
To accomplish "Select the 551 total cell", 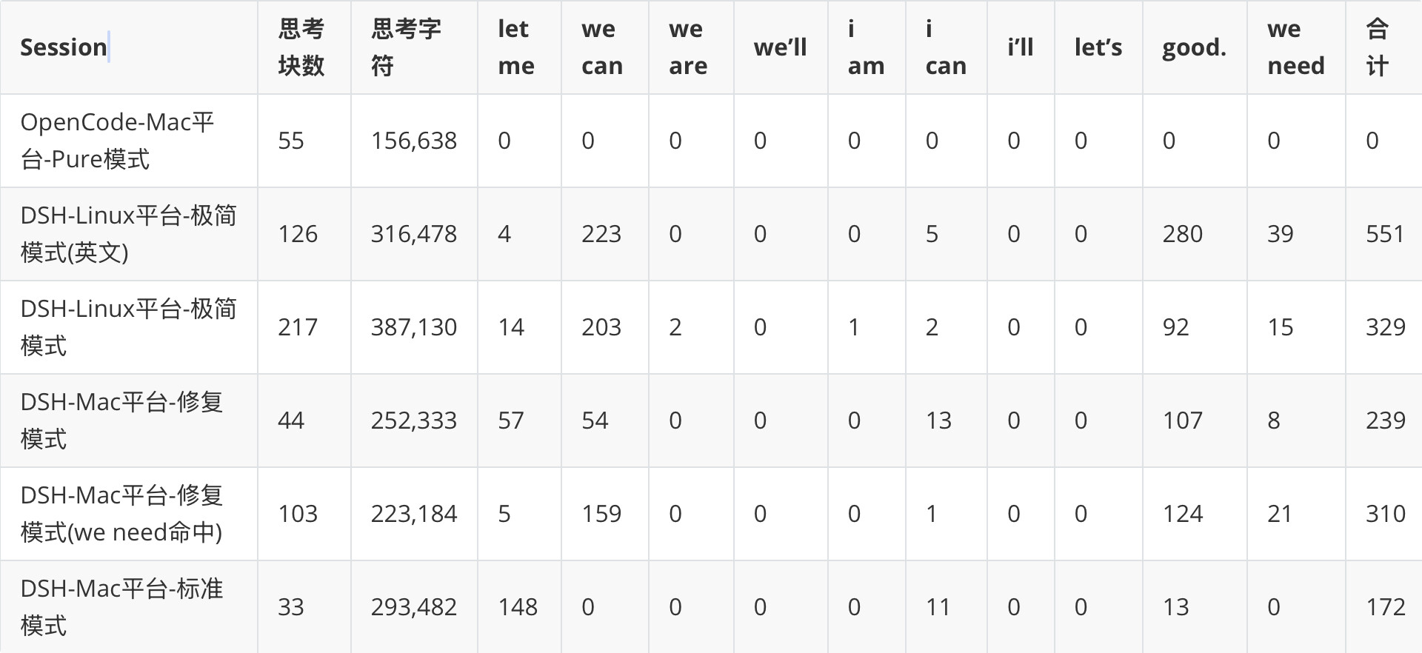I will tap(1385, 234).
